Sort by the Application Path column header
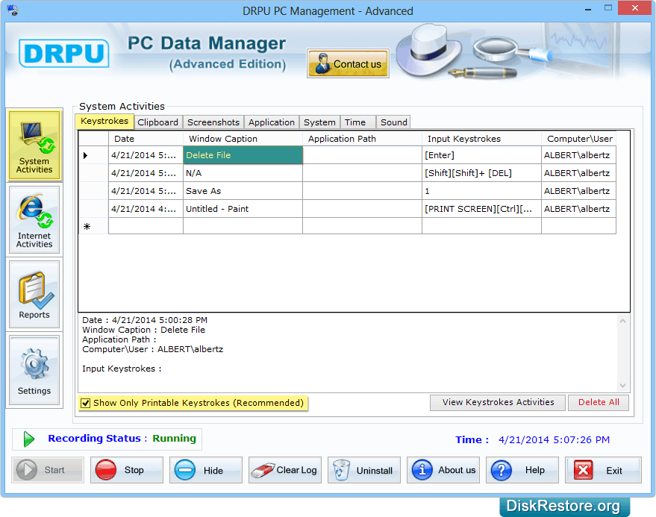 362,139
